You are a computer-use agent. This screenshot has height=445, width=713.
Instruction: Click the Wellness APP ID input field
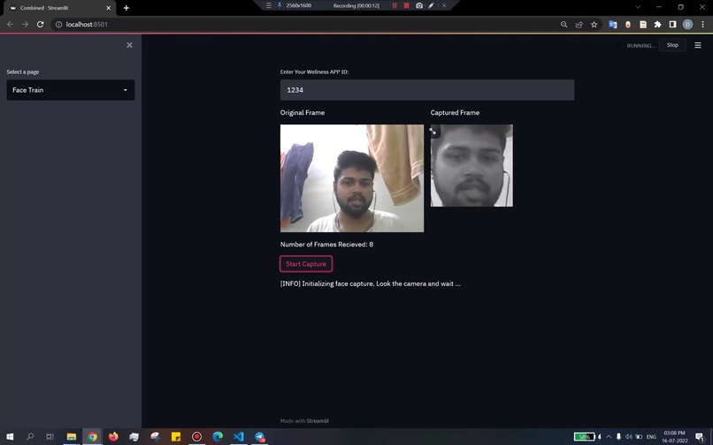tap(427, 90)
